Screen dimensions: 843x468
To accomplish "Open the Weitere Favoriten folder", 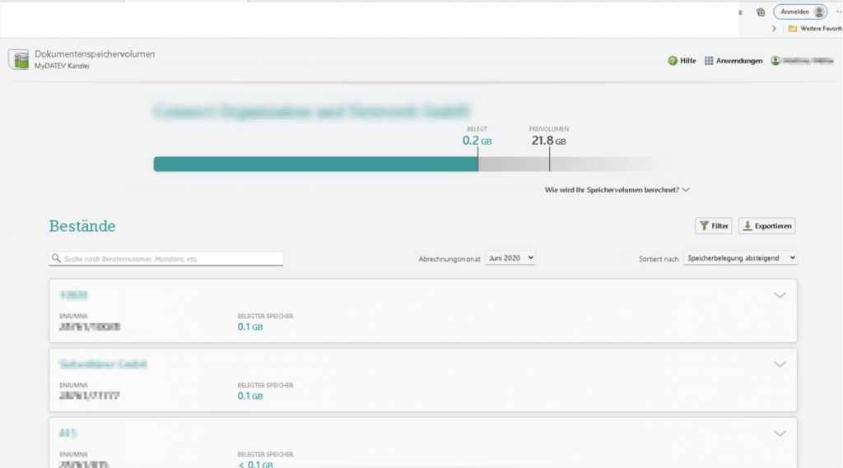I will 814,28.
